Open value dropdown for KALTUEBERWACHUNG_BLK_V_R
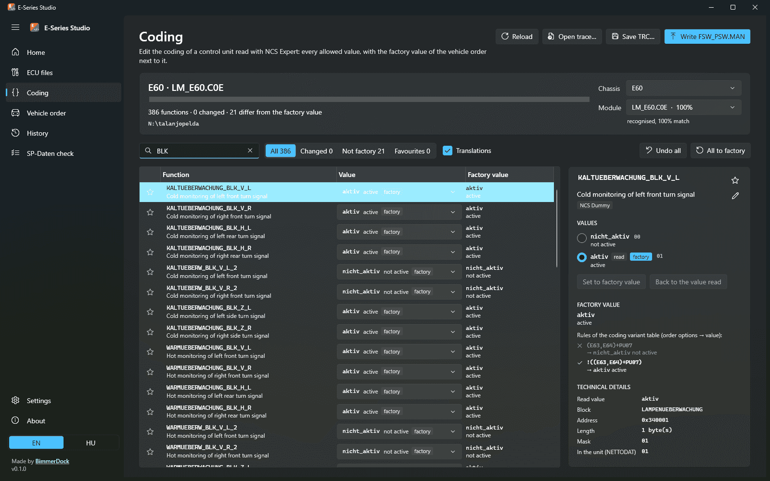Screen dimensions: 770x481 [399, 212]
